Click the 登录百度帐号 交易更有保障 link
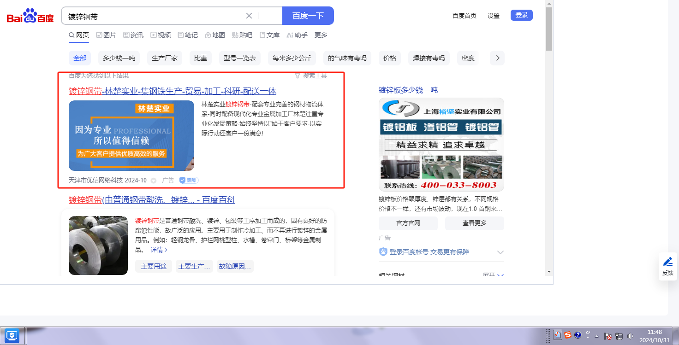Screen dimensions: 679x345 [x=429, y=252]
